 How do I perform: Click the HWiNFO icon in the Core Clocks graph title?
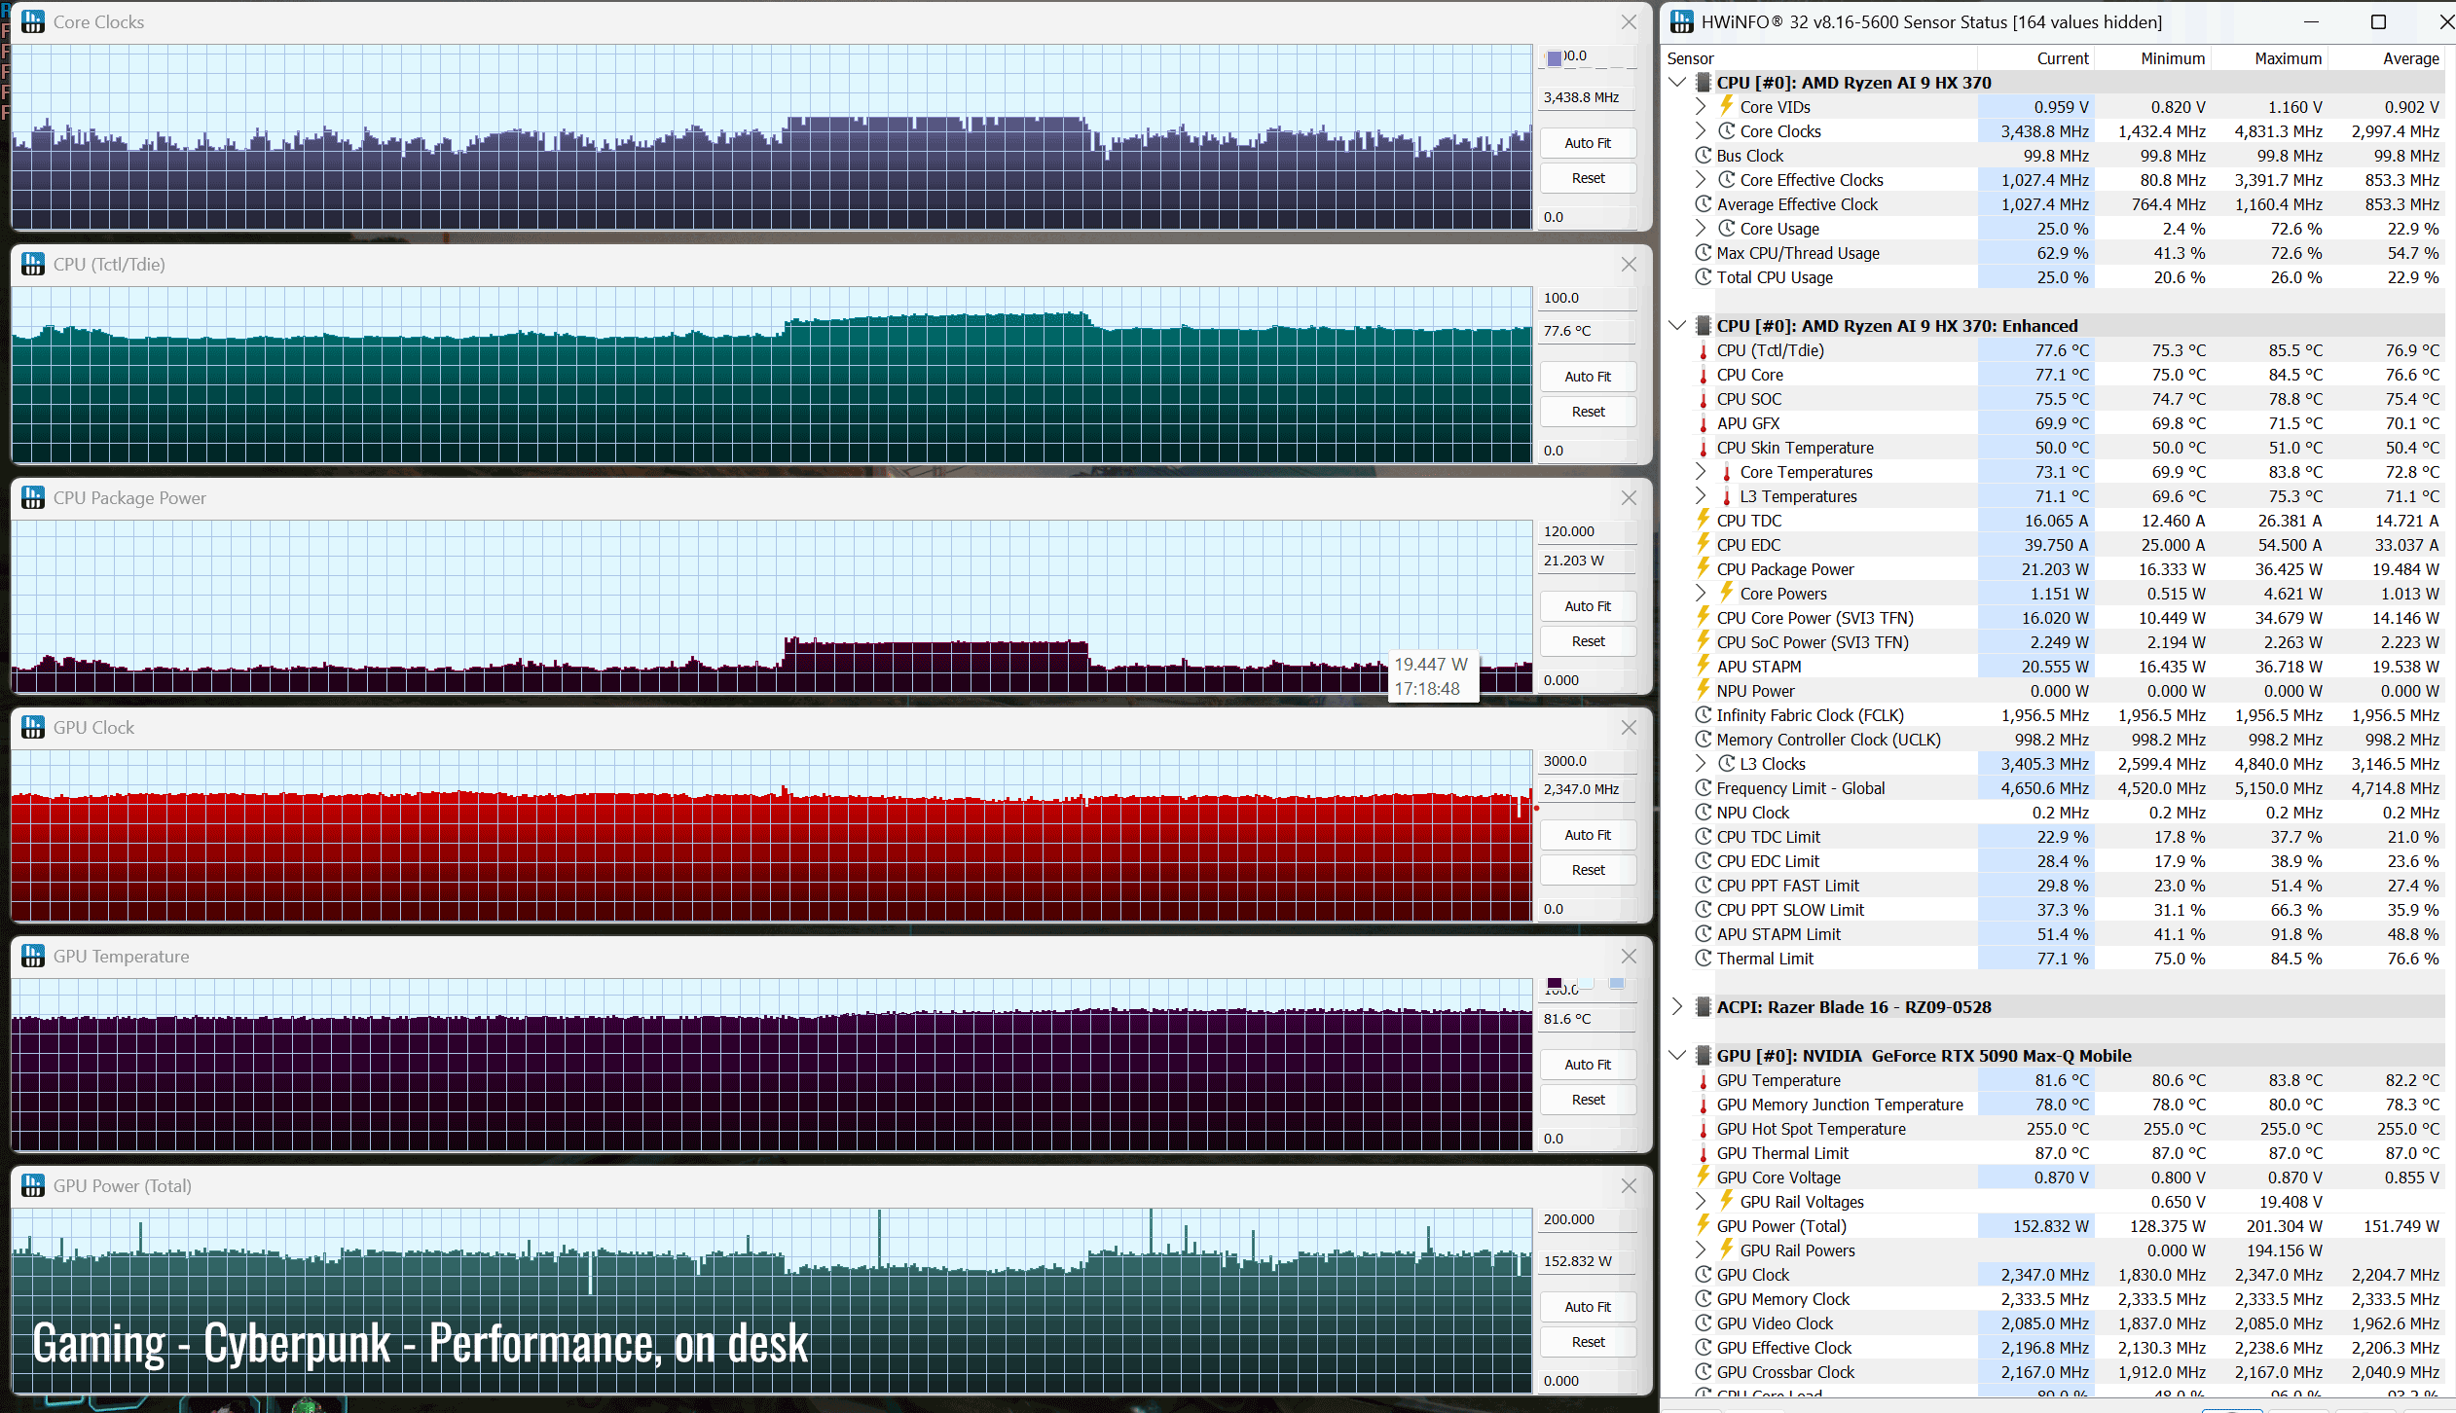(x=33, y=21)
